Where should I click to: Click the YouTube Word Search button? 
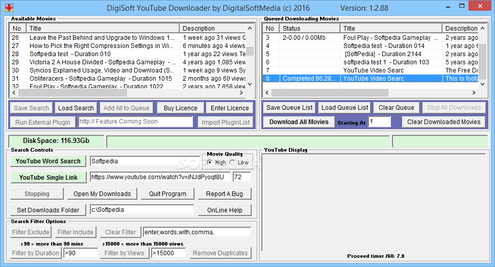click(48, 161)
